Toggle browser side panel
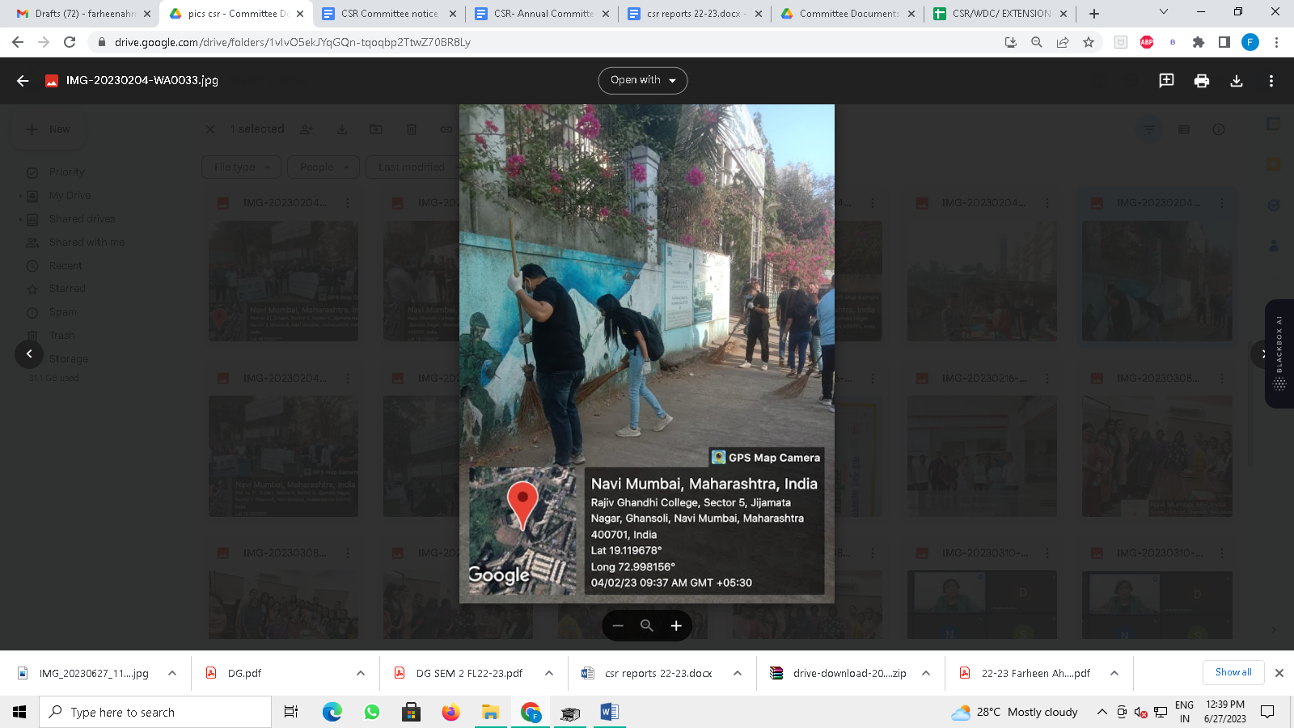This screenshot has height=728, width=1294. [x=1224, y=42]
